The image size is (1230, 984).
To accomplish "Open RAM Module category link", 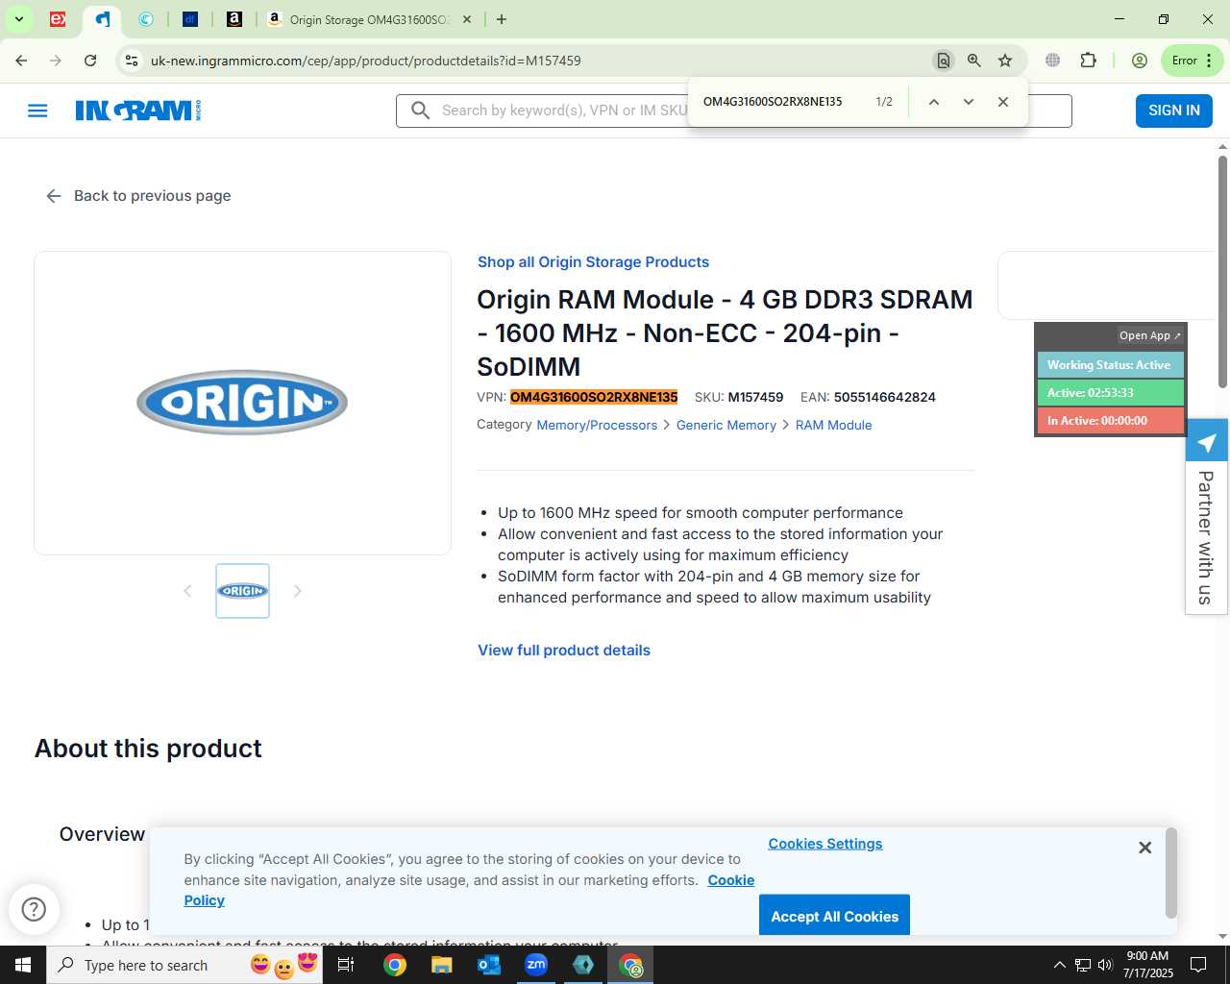I will click(833, 425).
